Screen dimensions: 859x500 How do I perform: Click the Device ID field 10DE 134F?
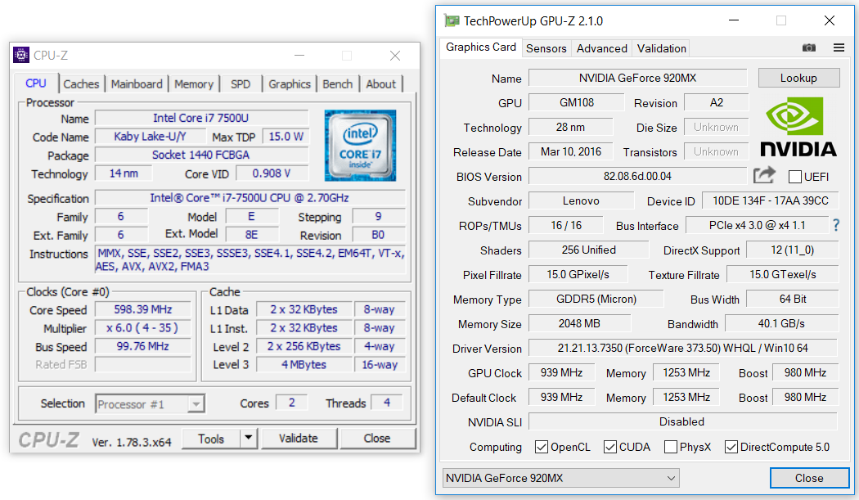[771, 200]
